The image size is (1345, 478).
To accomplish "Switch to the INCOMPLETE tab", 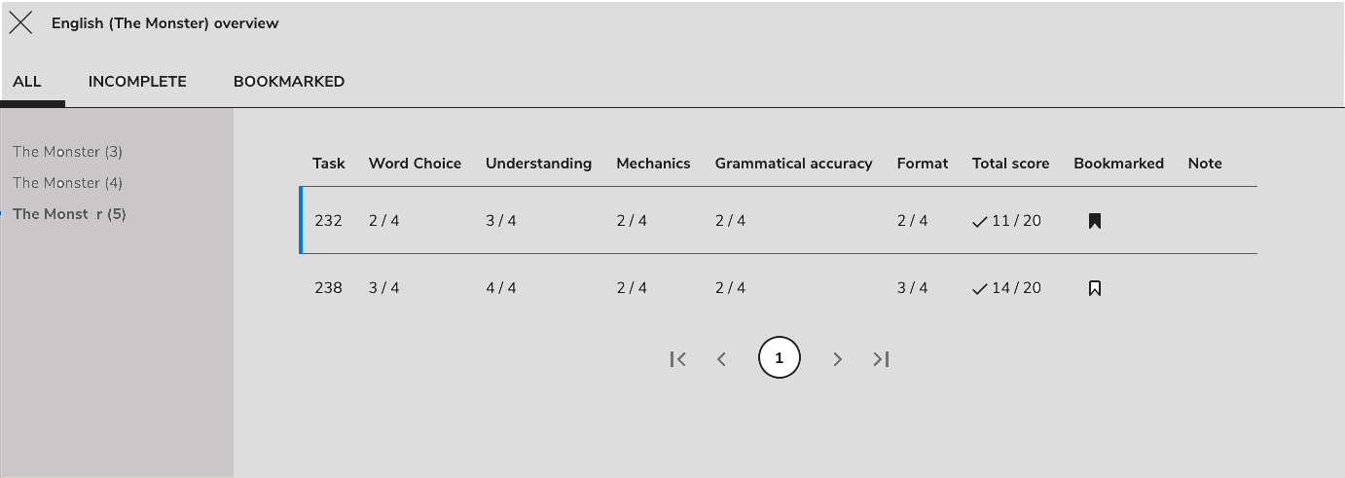I will tap(137, 82).
